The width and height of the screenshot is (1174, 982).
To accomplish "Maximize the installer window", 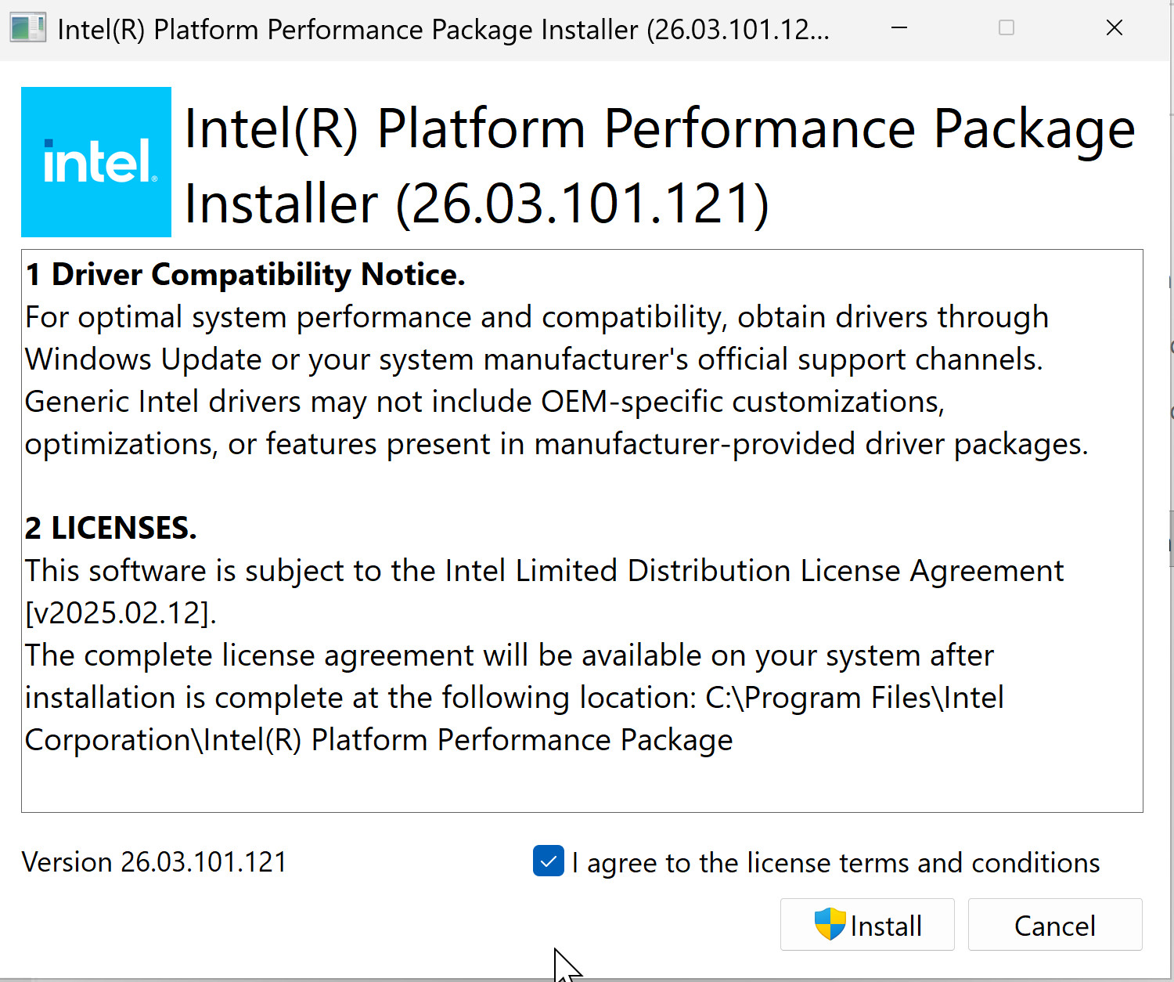I will coord(1007,28).
